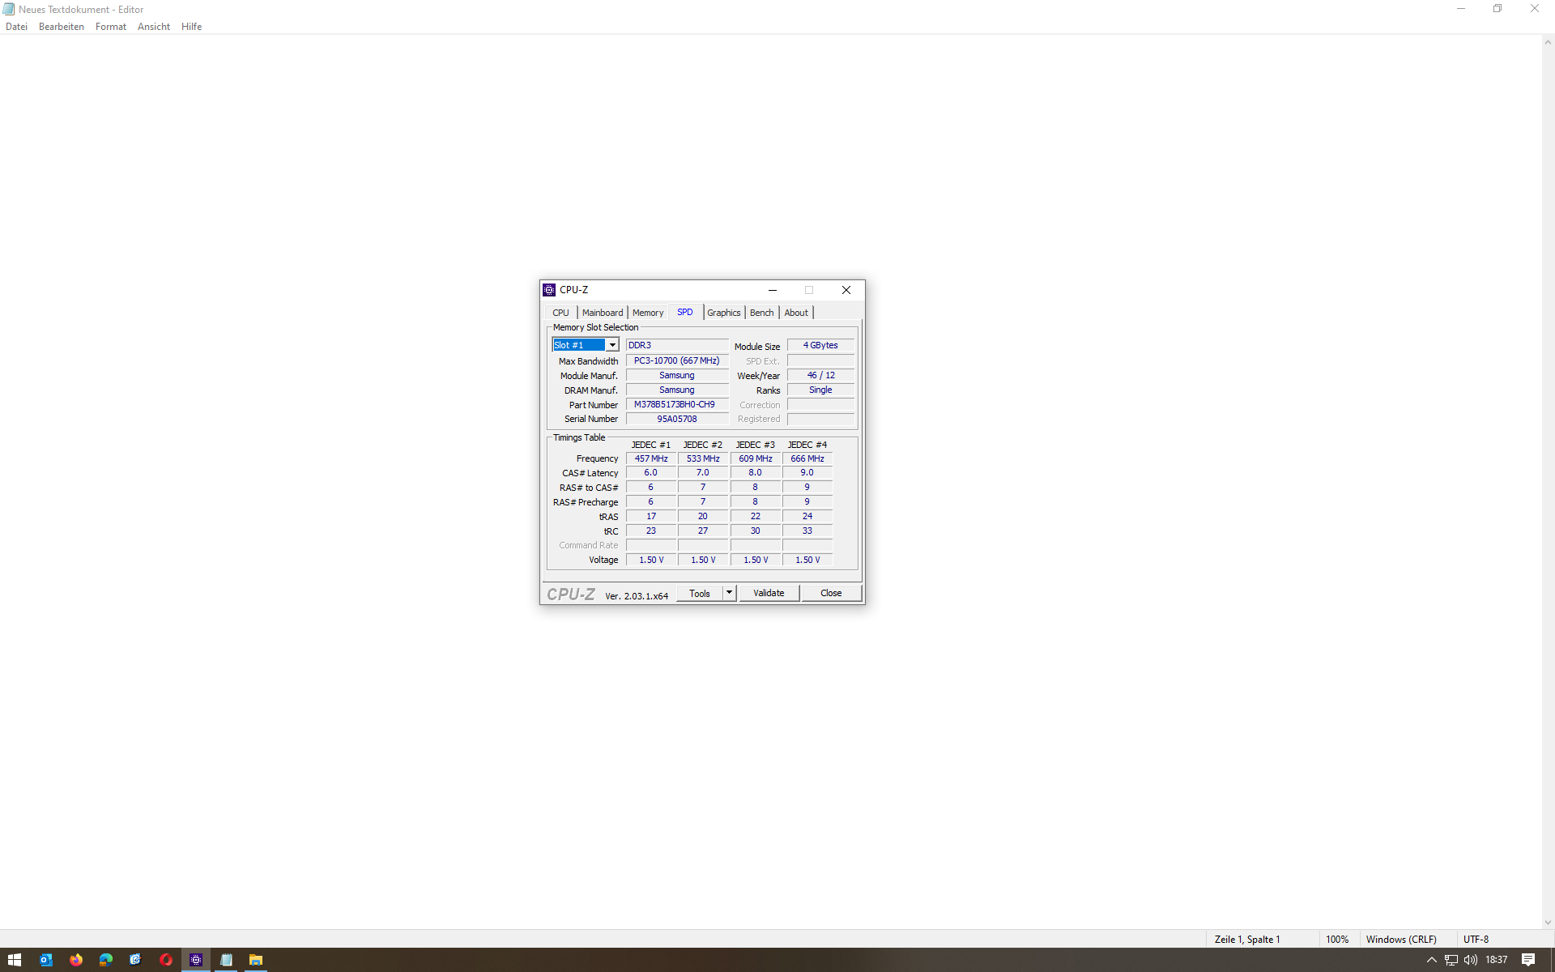The image size is (1555, 972).
Task: Click the Part Number field value
Action: coord(676,404)
